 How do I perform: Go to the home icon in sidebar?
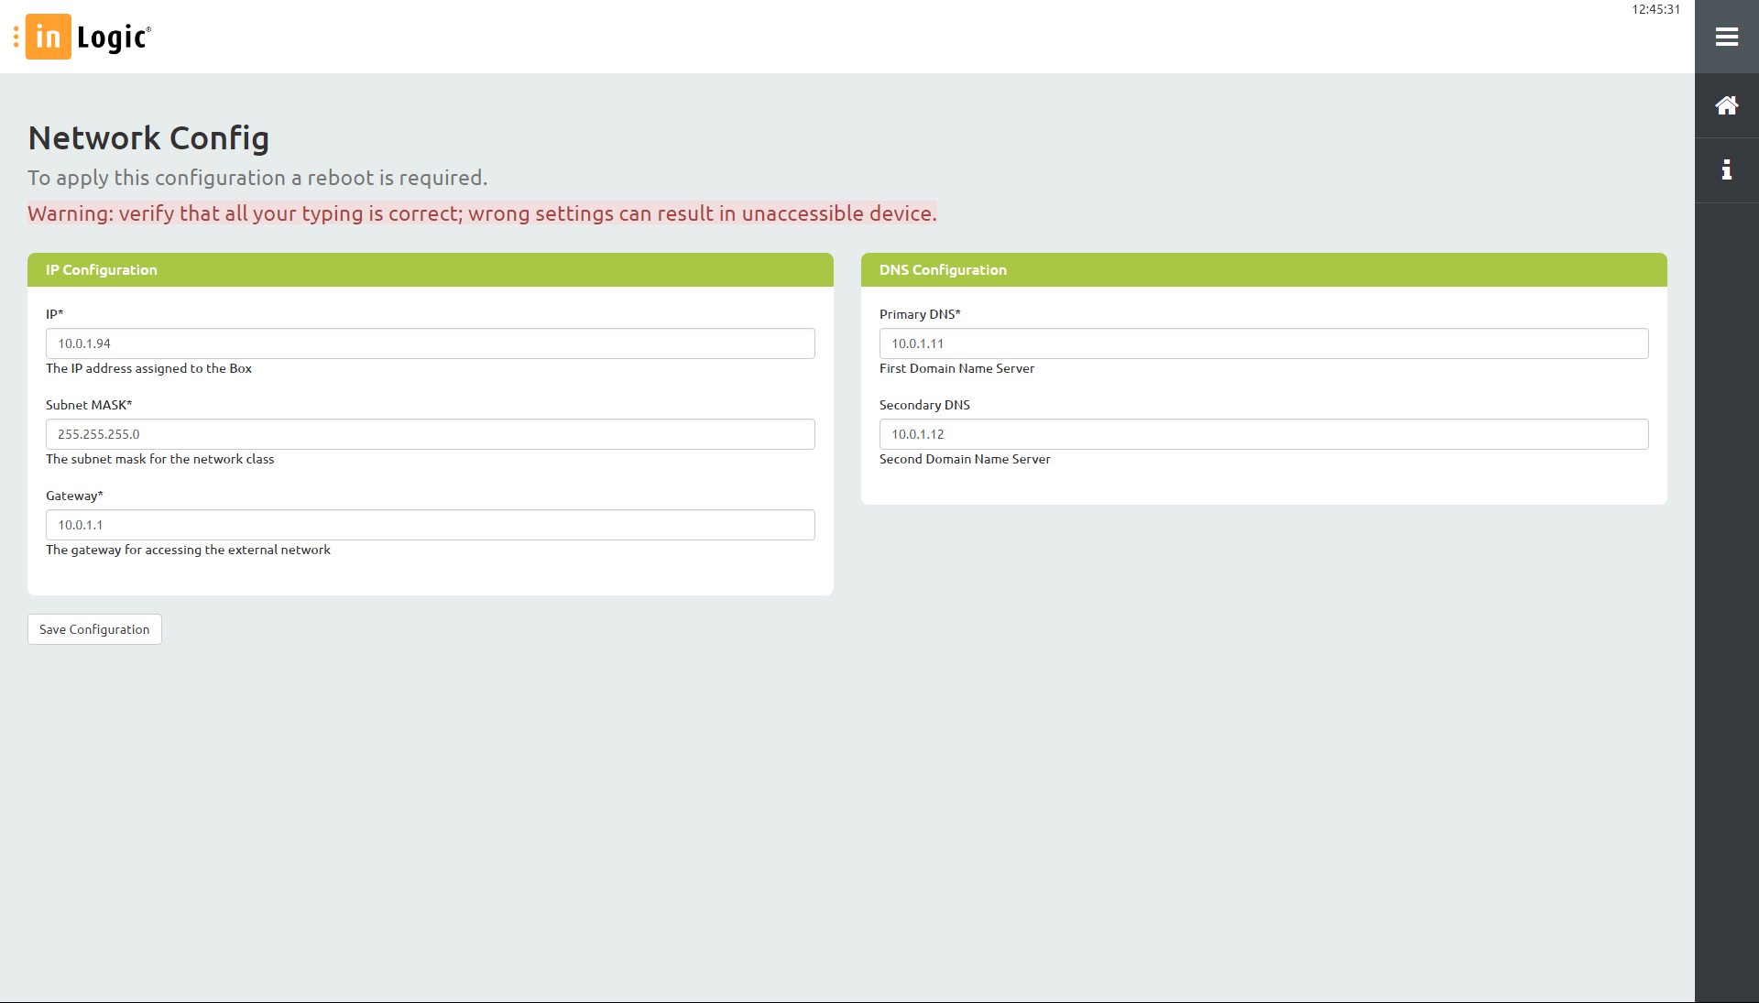point(1727,106)
